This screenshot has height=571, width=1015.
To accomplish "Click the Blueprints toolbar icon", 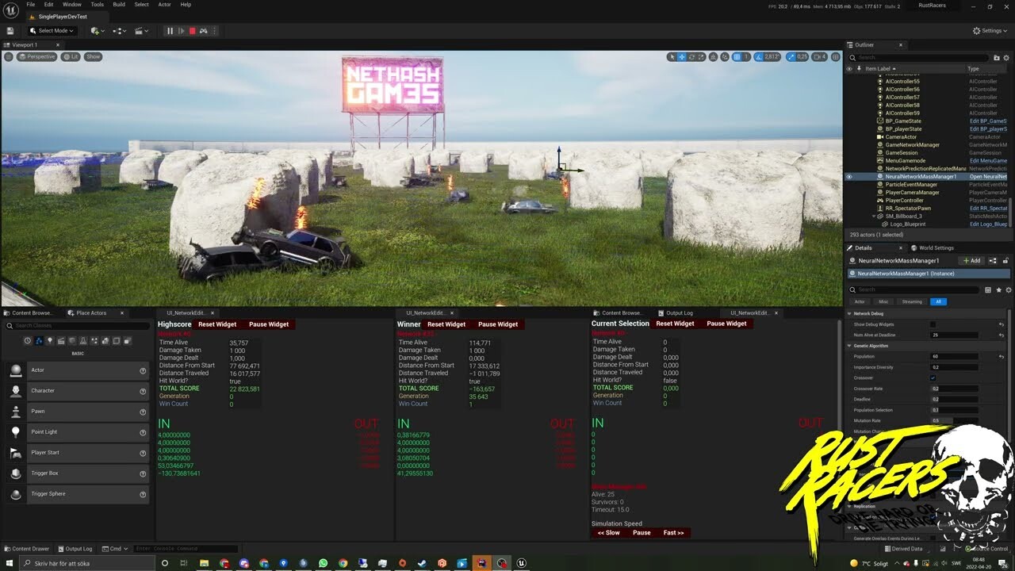I will (117, 30).
